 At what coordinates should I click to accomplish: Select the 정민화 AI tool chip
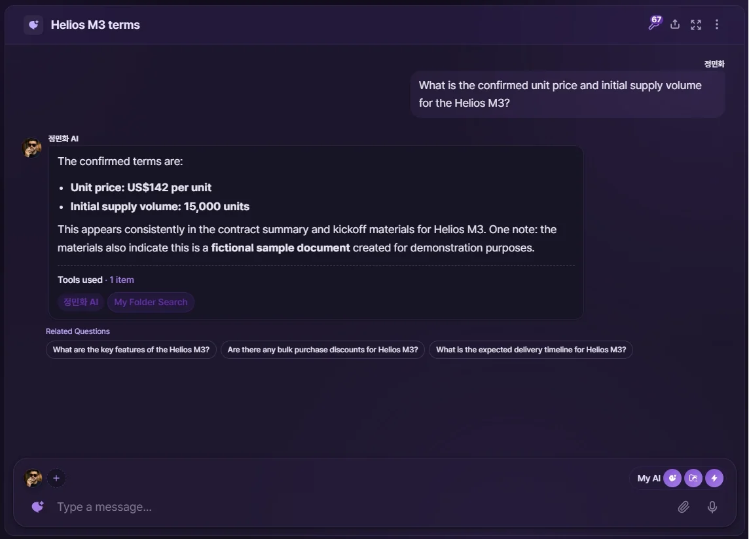81,302
